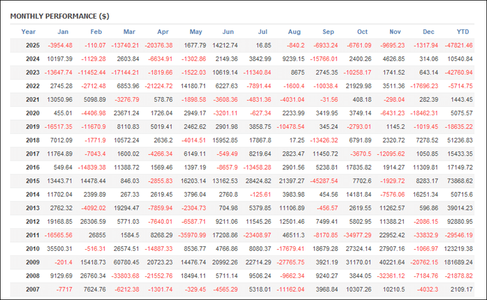The width and height of the screenshot is (487, 300).
Task: Click the Year column header
Action: 28,31
